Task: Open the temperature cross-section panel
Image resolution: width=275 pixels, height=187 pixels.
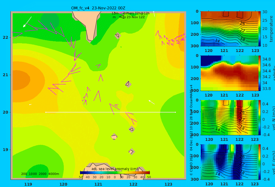Action: click(229, 29)
